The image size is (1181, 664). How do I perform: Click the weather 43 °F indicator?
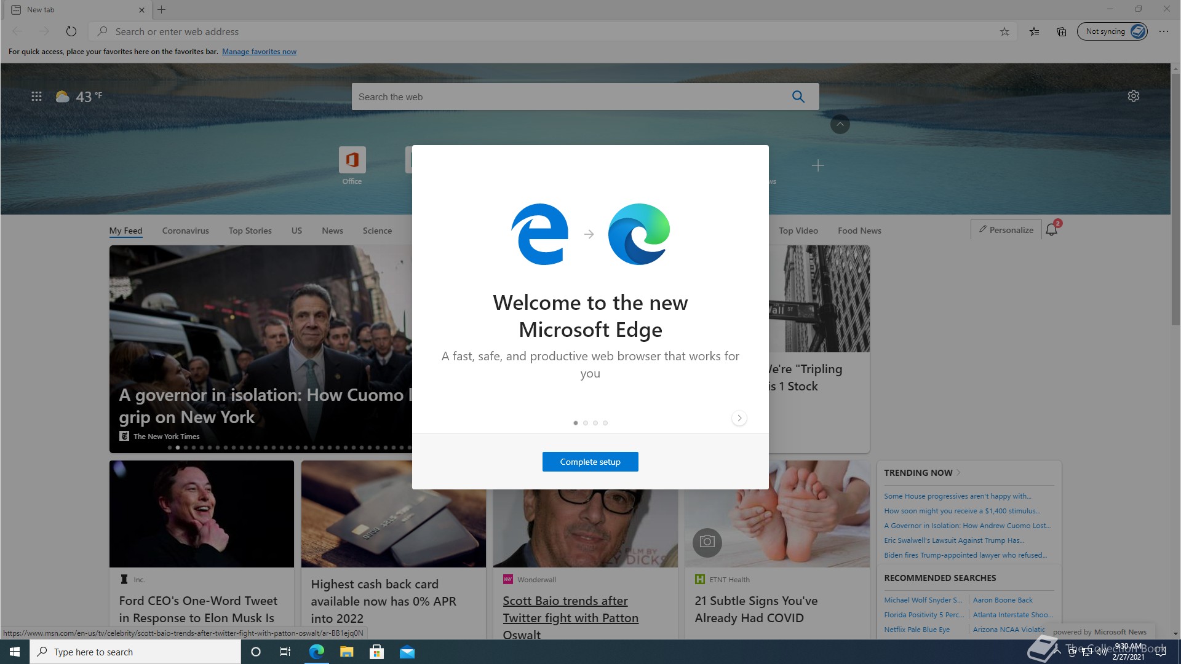[79, 97]
